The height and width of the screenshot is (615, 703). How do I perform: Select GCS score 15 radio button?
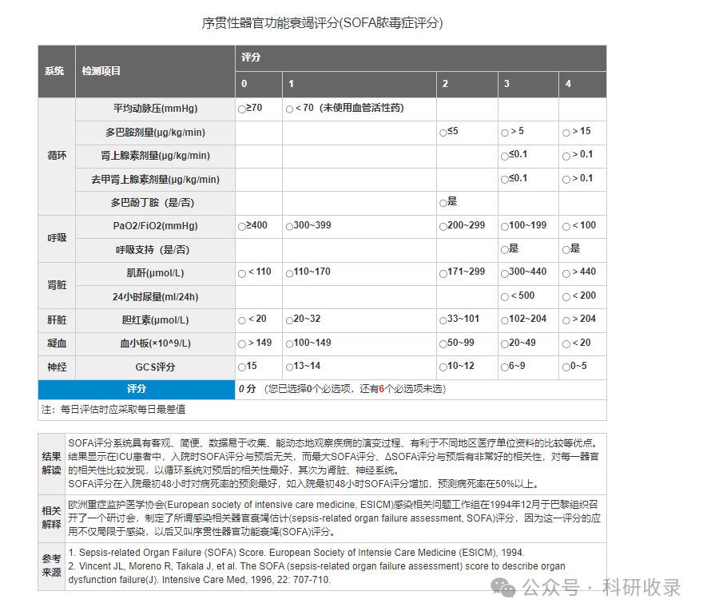pyautogui.click(x=242, y=367)
